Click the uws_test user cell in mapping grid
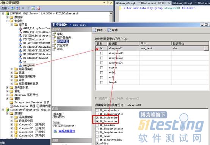 click(155, 48)
